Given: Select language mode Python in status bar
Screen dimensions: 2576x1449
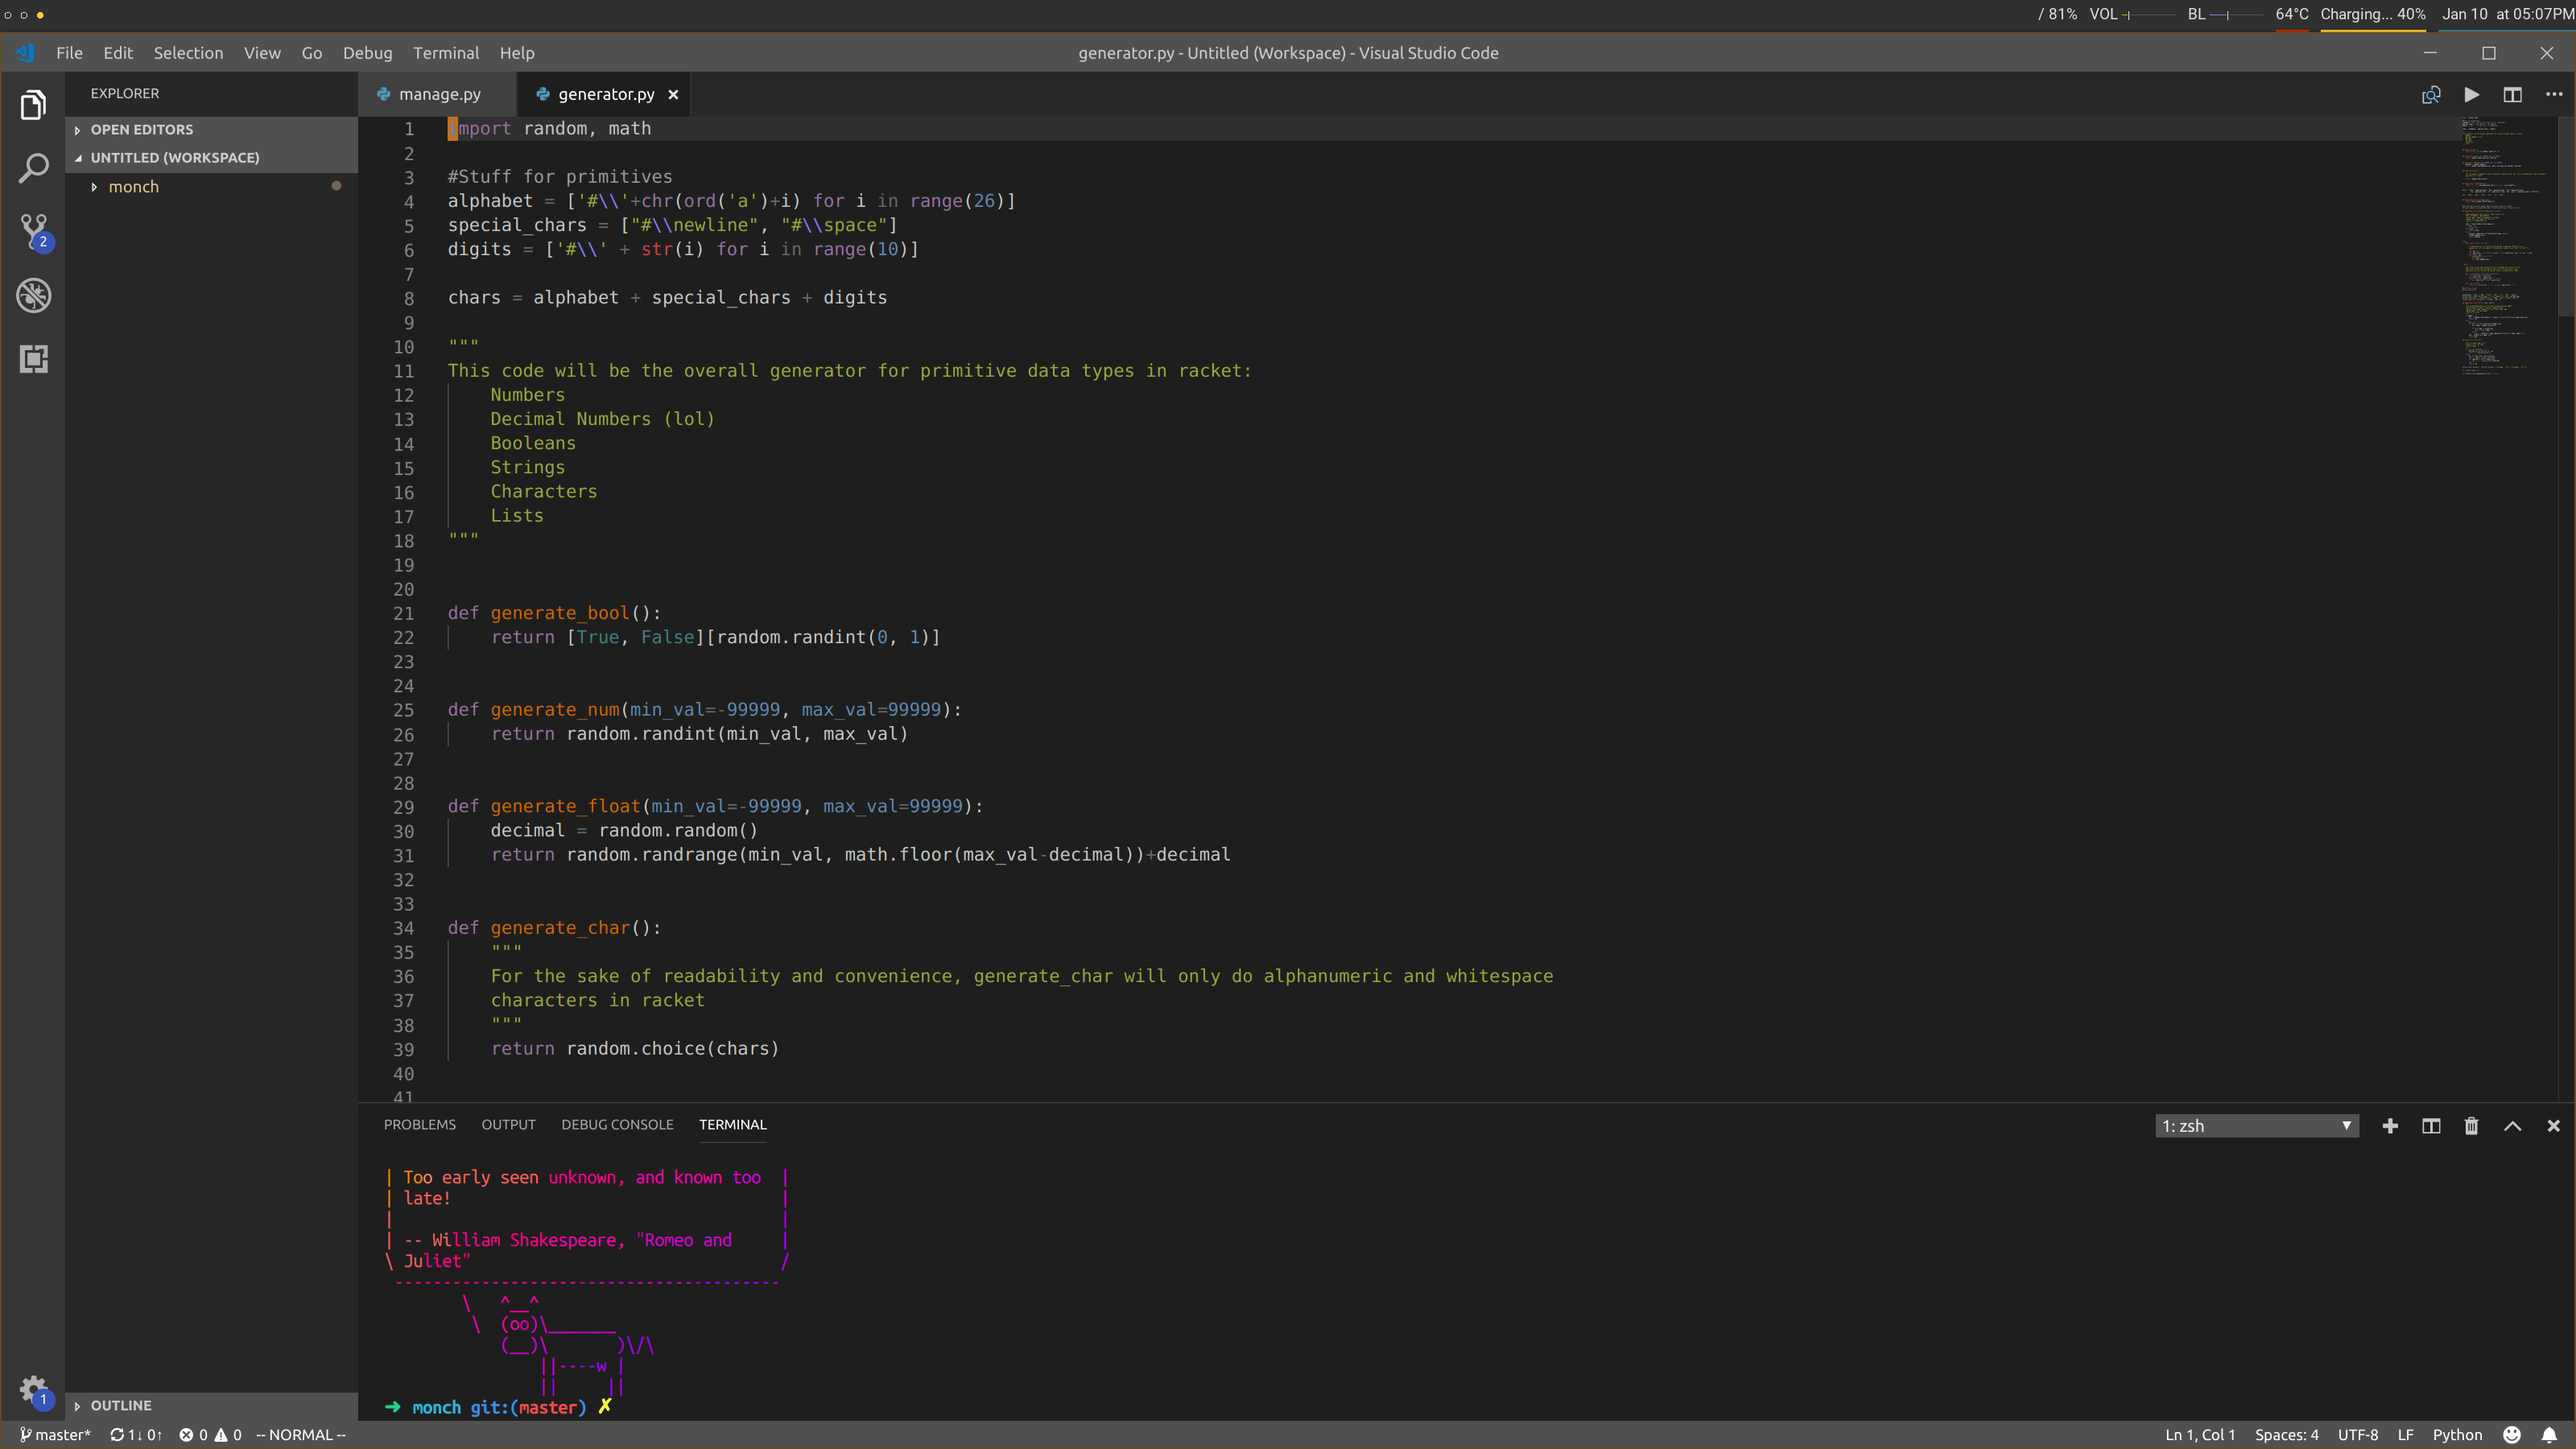Looking at the screenshot, I should 2457,1435.
